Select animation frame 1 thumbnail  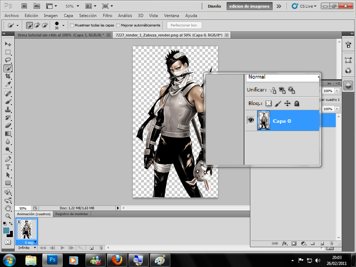click(x=26, y=229)
